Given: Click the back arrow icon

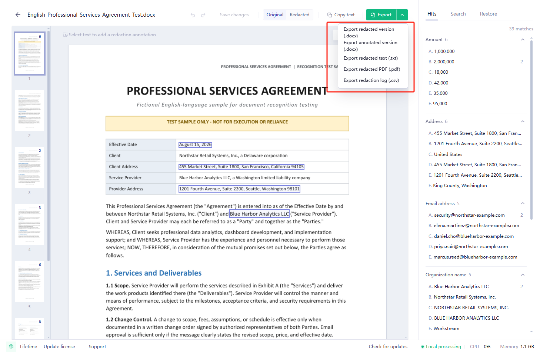Looking at the screenshot, I should tap(18, 15).
